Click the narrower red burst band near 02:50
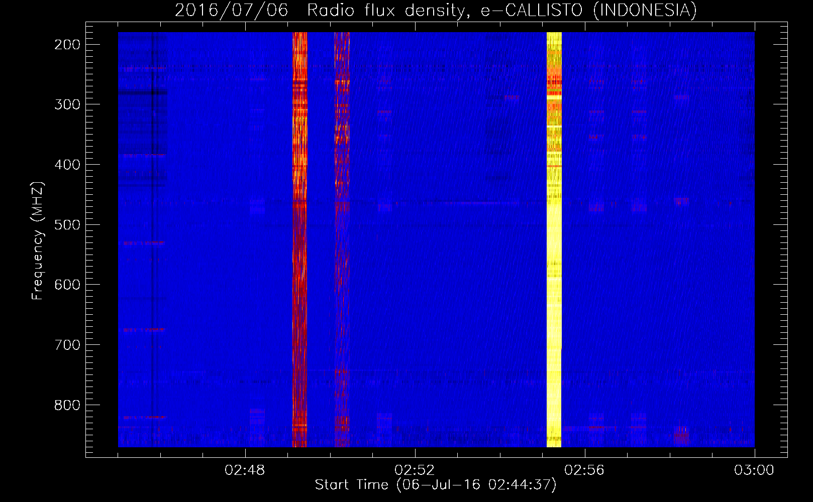This screenshot has width=813, height=502. pos(342,239)
